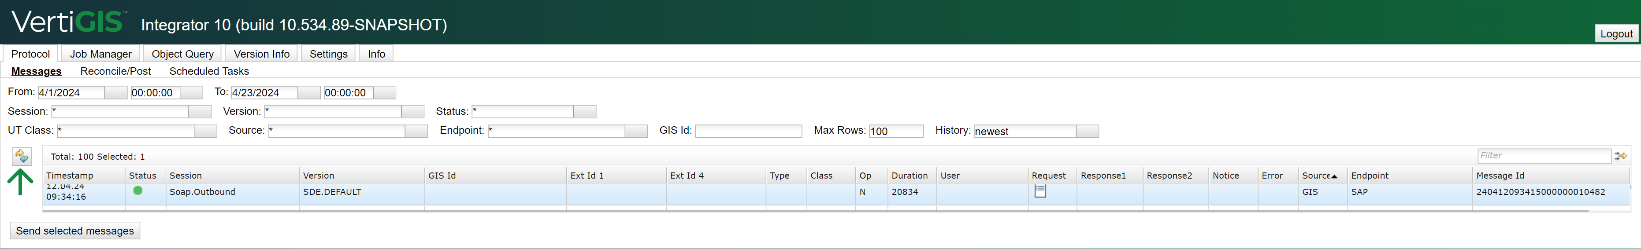Focus the To date field
This screenshot has width=1641, height=249.
point(264,93)
